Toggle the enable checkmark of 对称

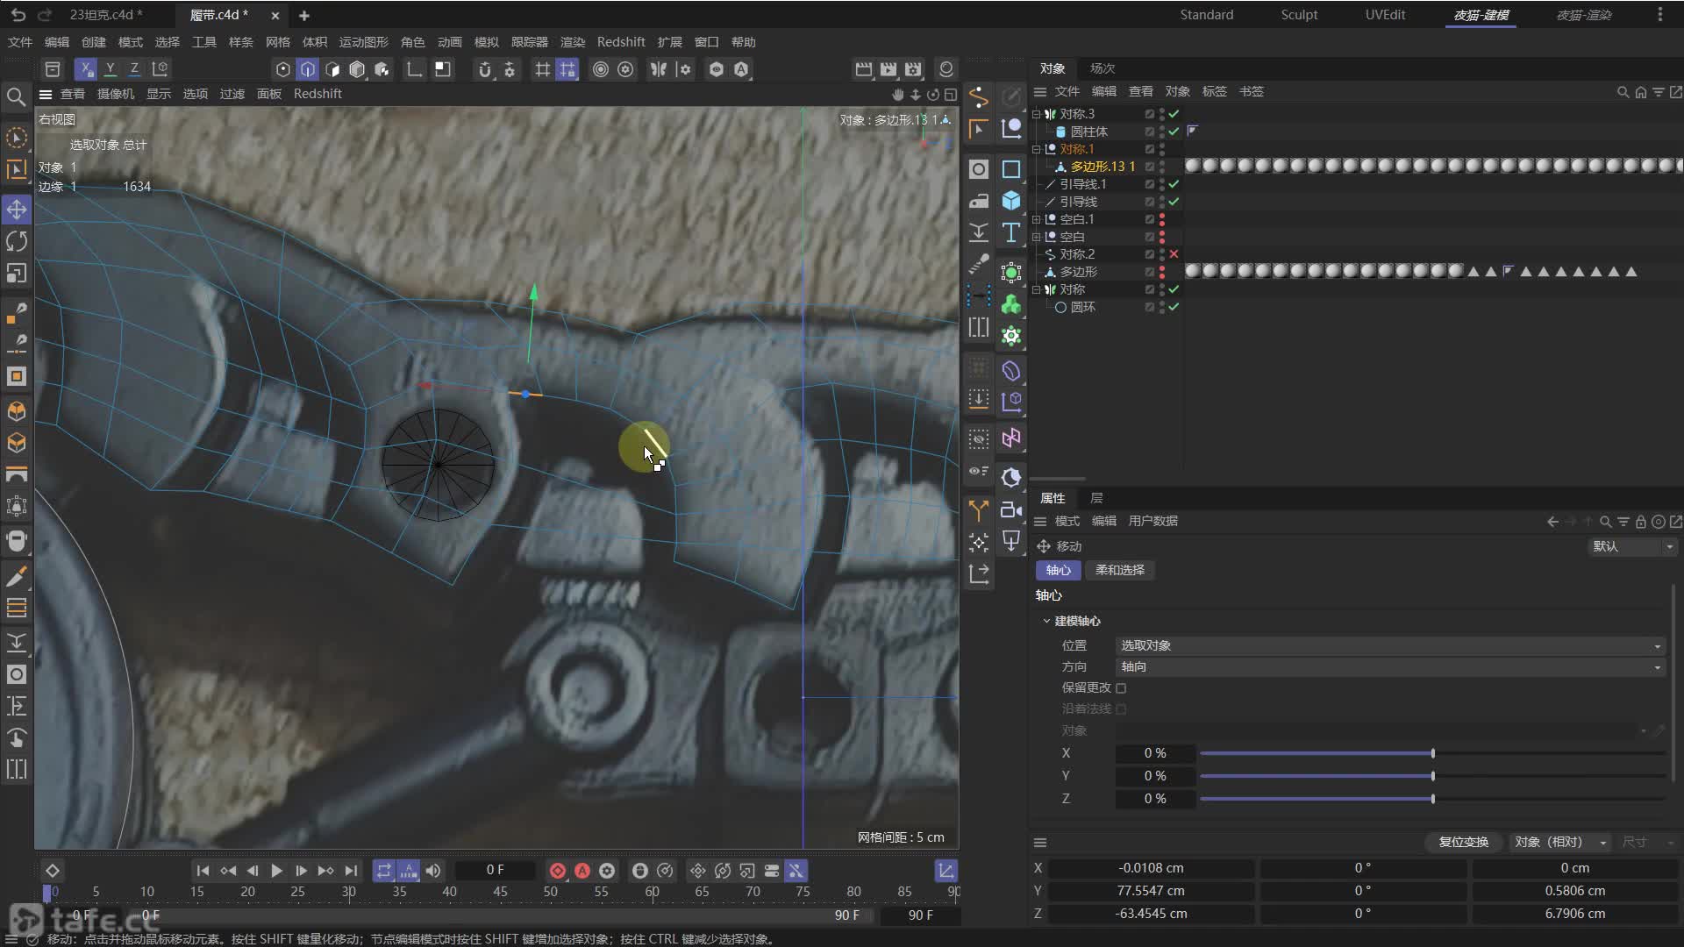pos(1174,289)
